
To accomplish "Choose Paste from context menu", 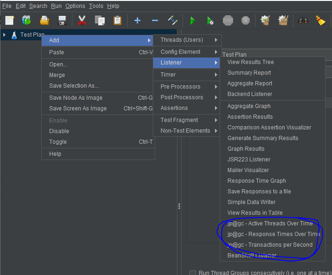I will tap(98, 52).
